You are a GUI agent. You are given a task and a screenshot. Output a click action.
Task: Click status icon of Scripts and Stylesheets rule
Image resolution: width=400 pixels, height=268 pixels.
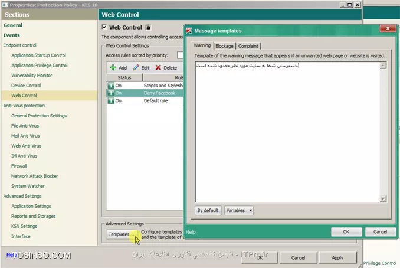111,86
